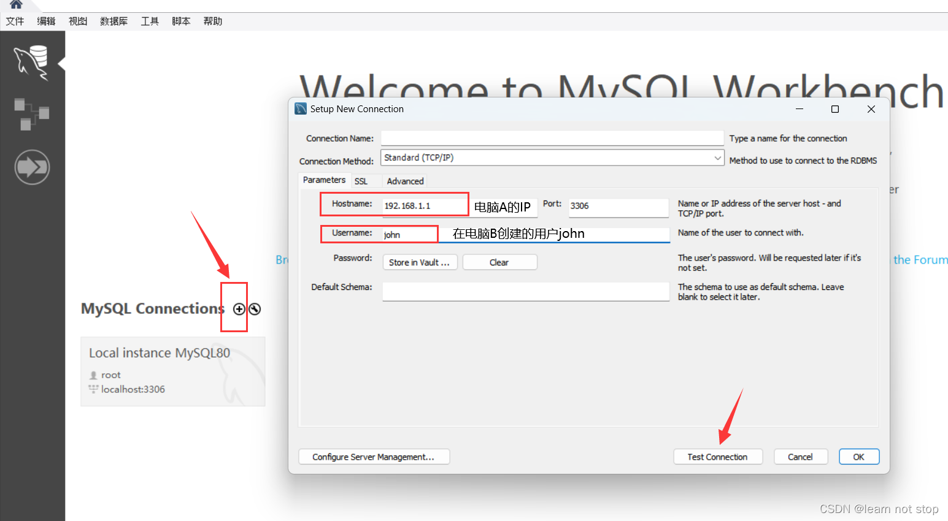Open the 工具 menu
This screenshot has height=521, width=948.
pyautogui.click(x=149, y=21)
